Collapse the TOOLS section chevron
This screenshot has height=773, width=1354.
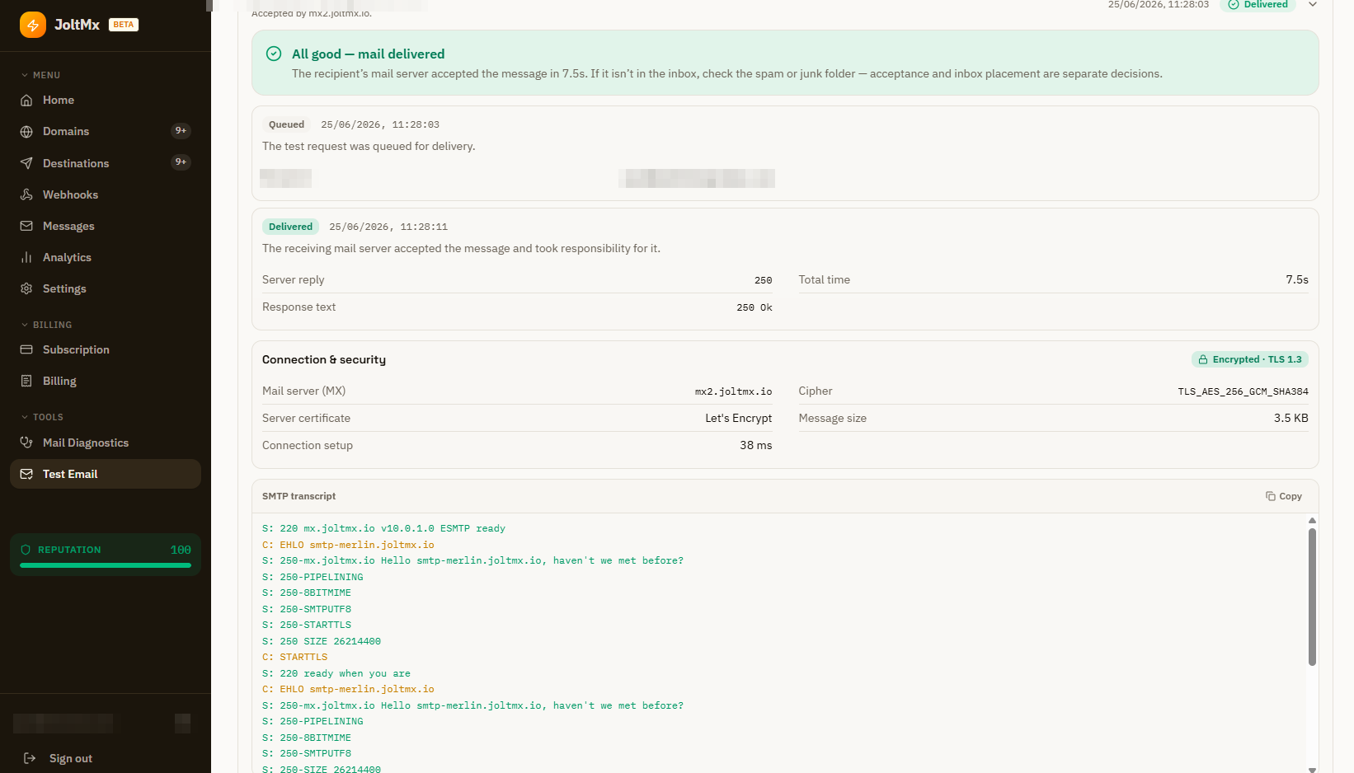click(x=25, y=417)
